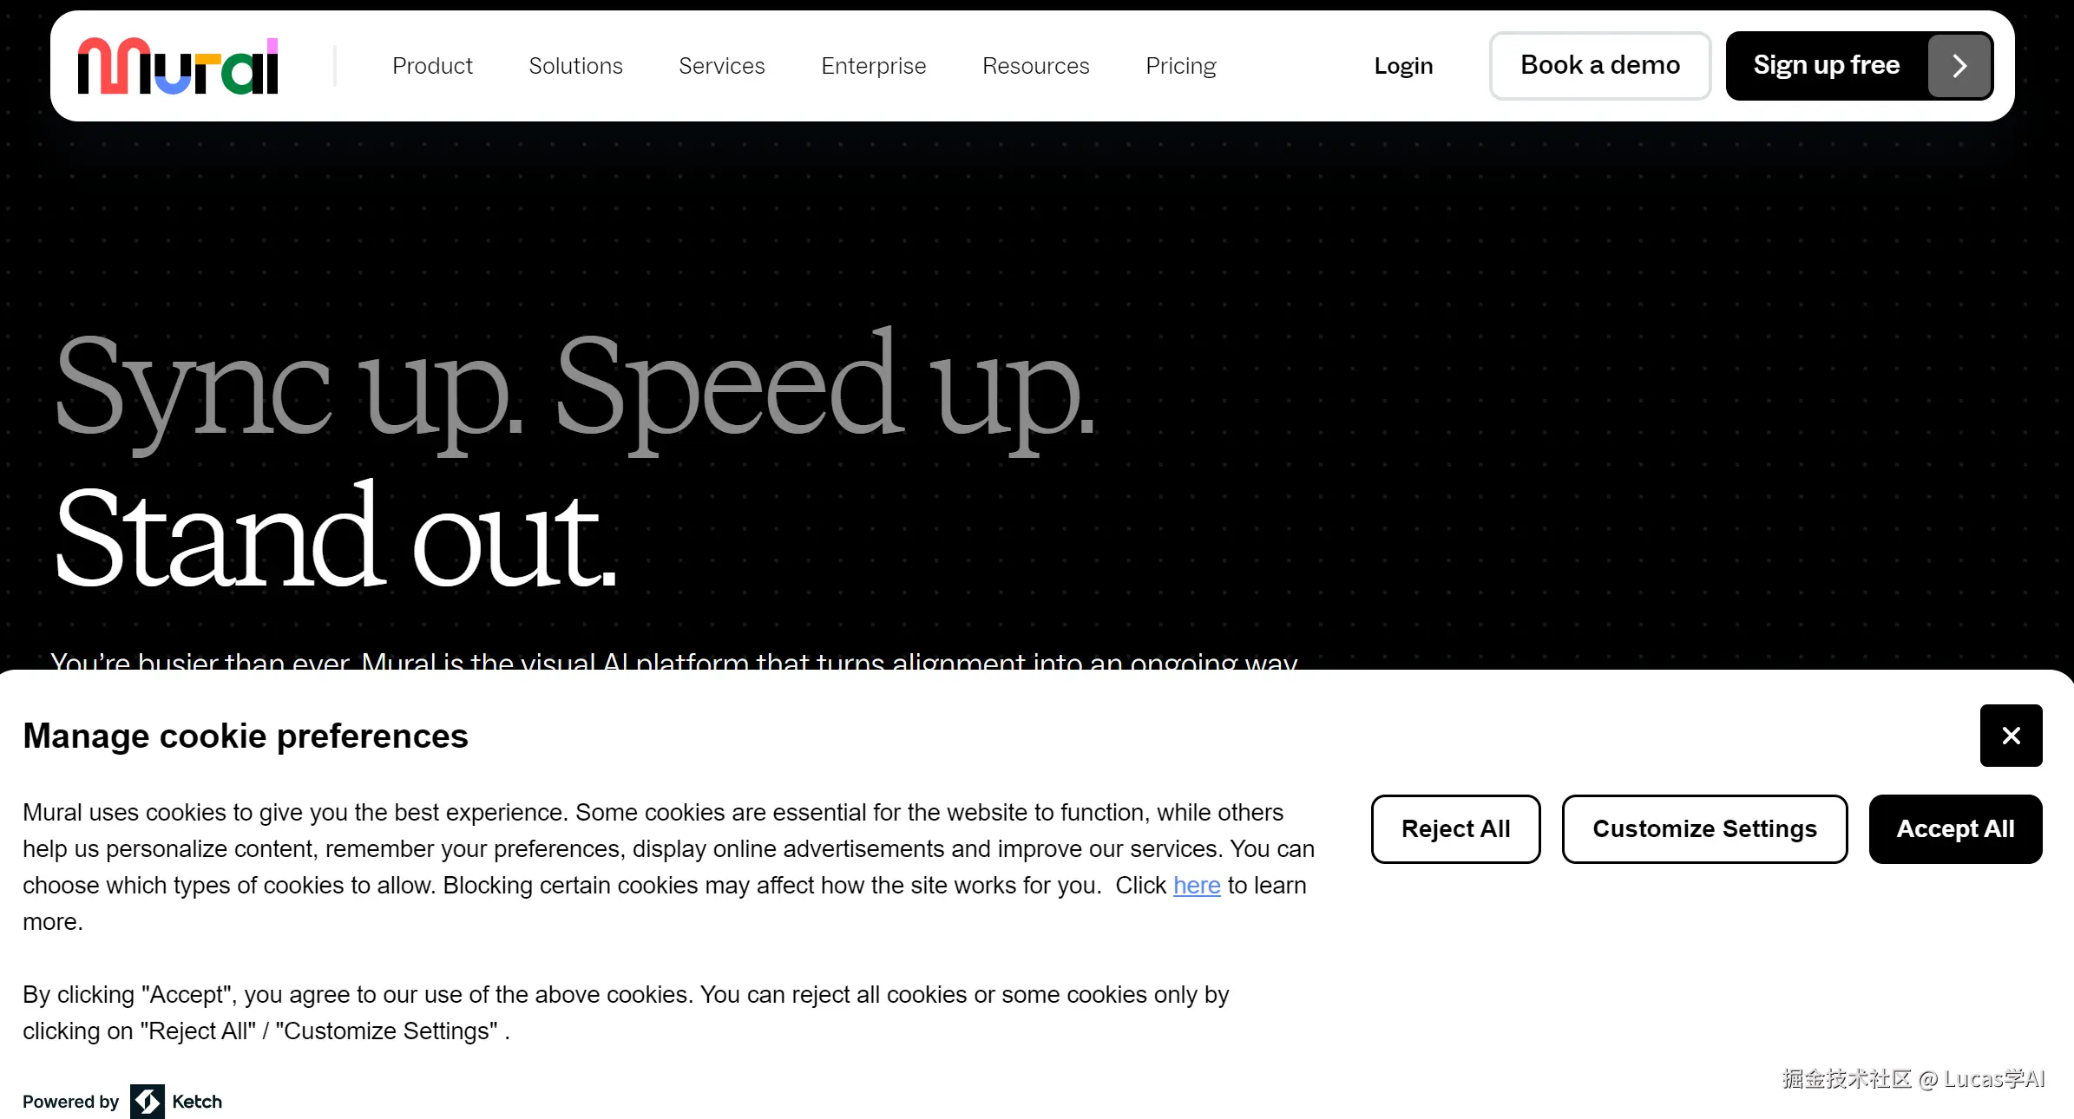Image resolution: width=2074 pixels, height=1119 pixels.
Task: Click the Sign up free text
Action: pyautogui.click(x=1826, y=66)
